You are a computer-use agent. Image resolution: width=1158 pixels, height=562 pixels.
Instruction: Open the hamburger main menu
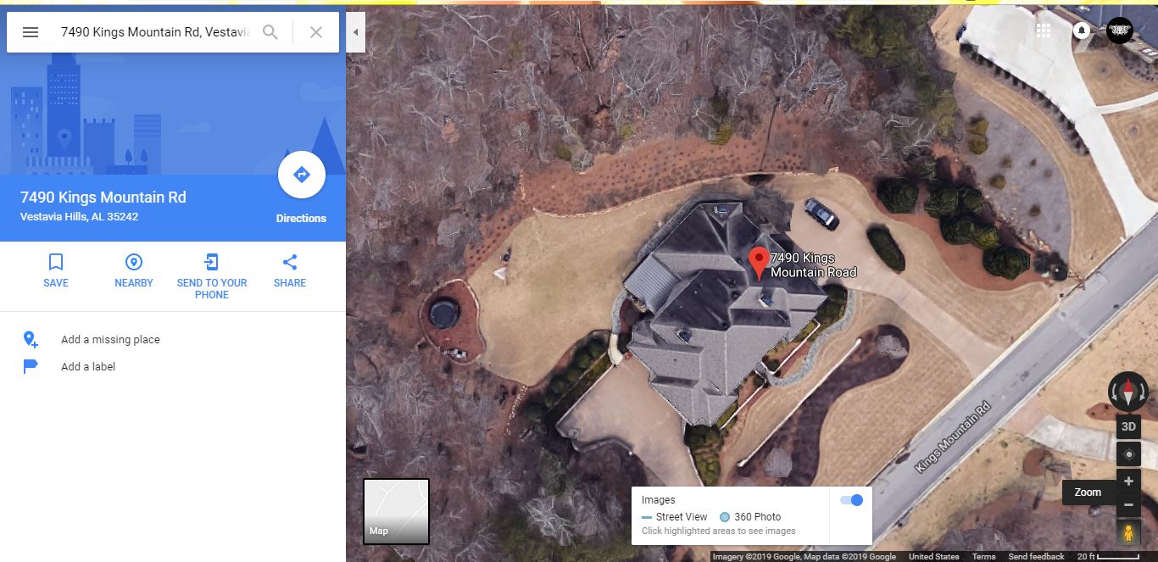point(31,32)
